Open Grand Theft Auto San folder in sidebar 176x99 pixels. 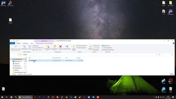click(20, 72)
